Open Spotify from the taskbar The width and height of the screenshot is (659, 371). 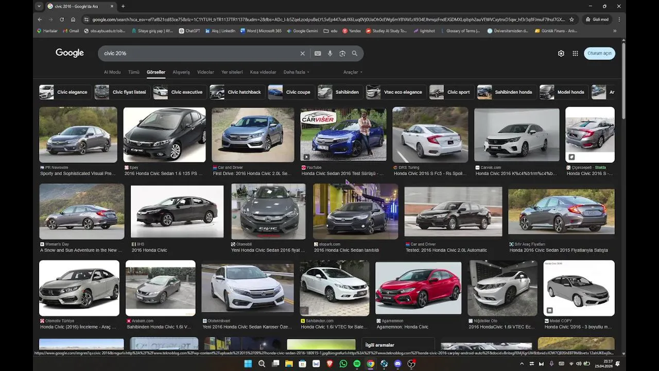click(x=357, y=364)
